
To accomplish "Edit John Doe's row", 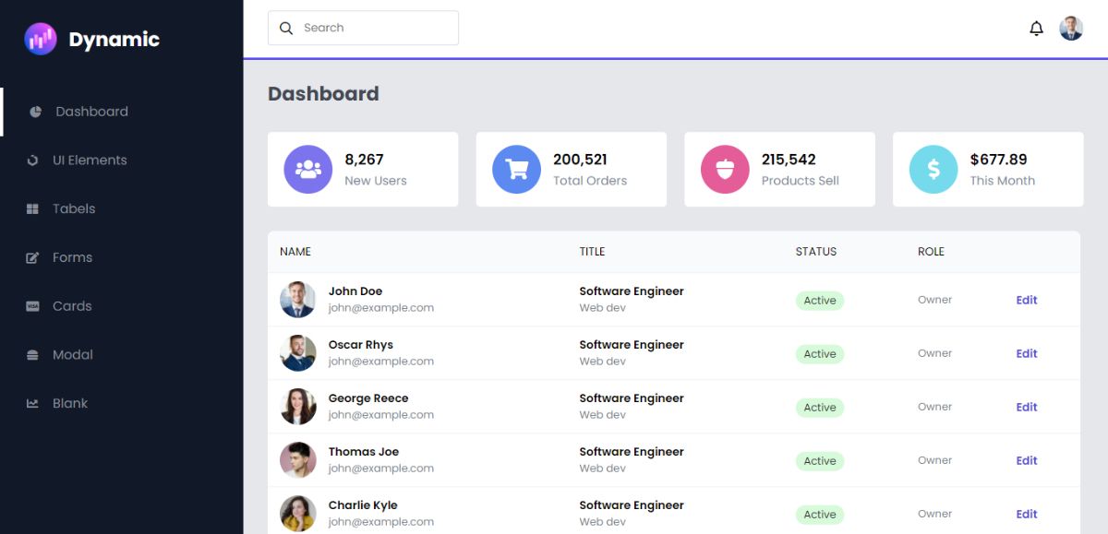I will 1027,300.
